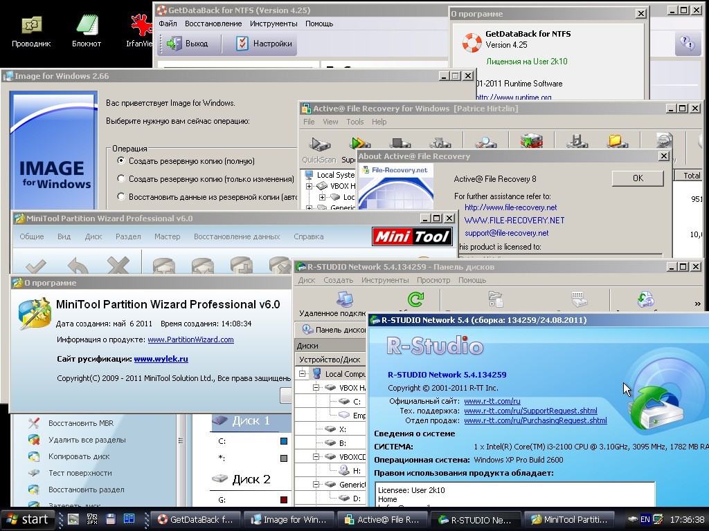Open http://www.file-recovery.net link

510,207
